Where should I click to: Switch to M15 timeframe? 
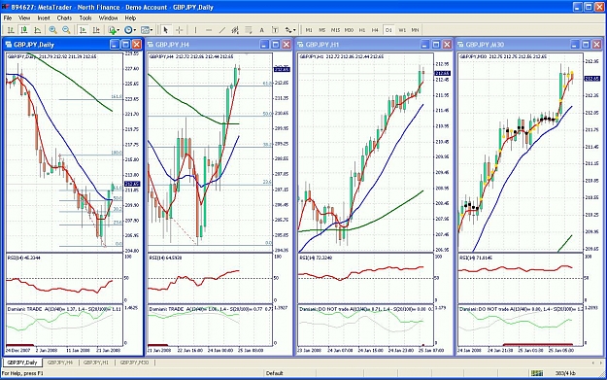335,30
